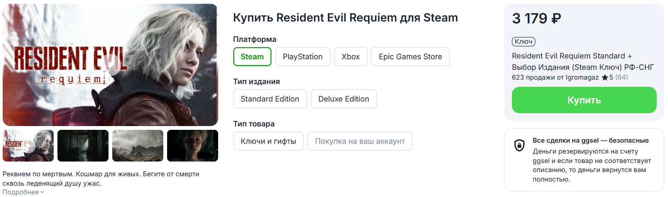
Task: Switch platform to Epic Games Store
Action: coord(410,57)
